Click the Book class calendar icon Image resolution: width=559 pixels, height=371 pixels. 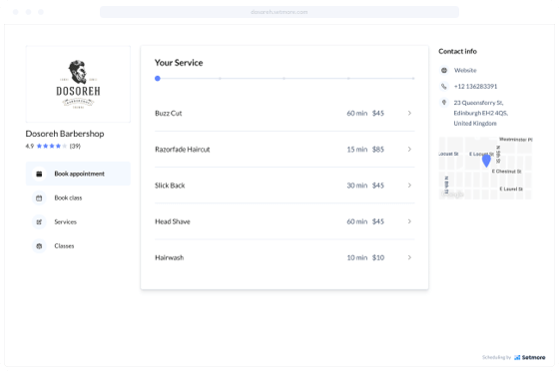click(39, 197)
